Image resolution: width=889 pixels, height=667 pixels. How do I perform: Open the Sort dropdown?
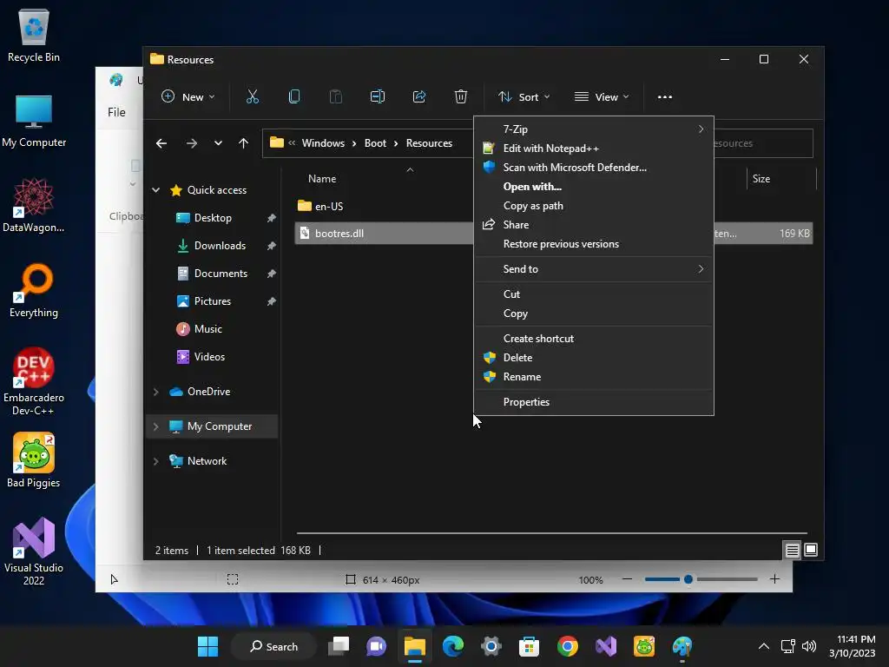(x=524, y=97)
